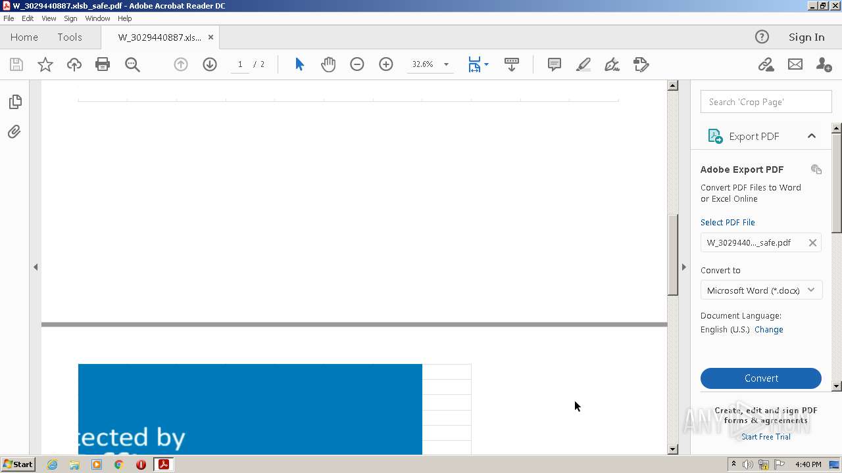Click the Select PDF File link
842x473 pixels.
pyautogui.click(x=728, y=222)
